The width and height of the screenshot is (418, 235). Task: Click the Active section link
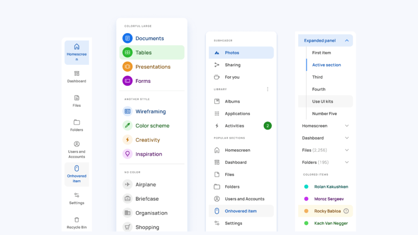click(326, 65)
